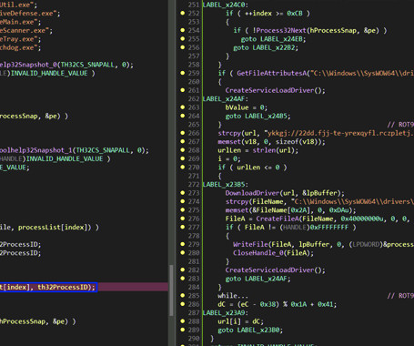414x346 pixels.
Task: Toggle breakpoint dot beside line 254
Action: [183, 30]
